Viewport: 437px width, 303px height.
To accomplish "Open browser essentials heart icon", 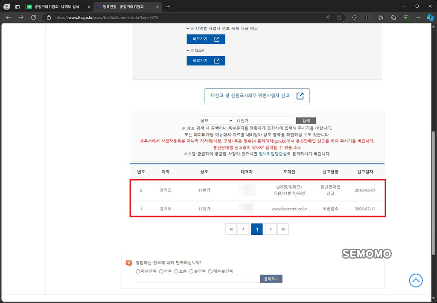I will click(x=406, y=17).
